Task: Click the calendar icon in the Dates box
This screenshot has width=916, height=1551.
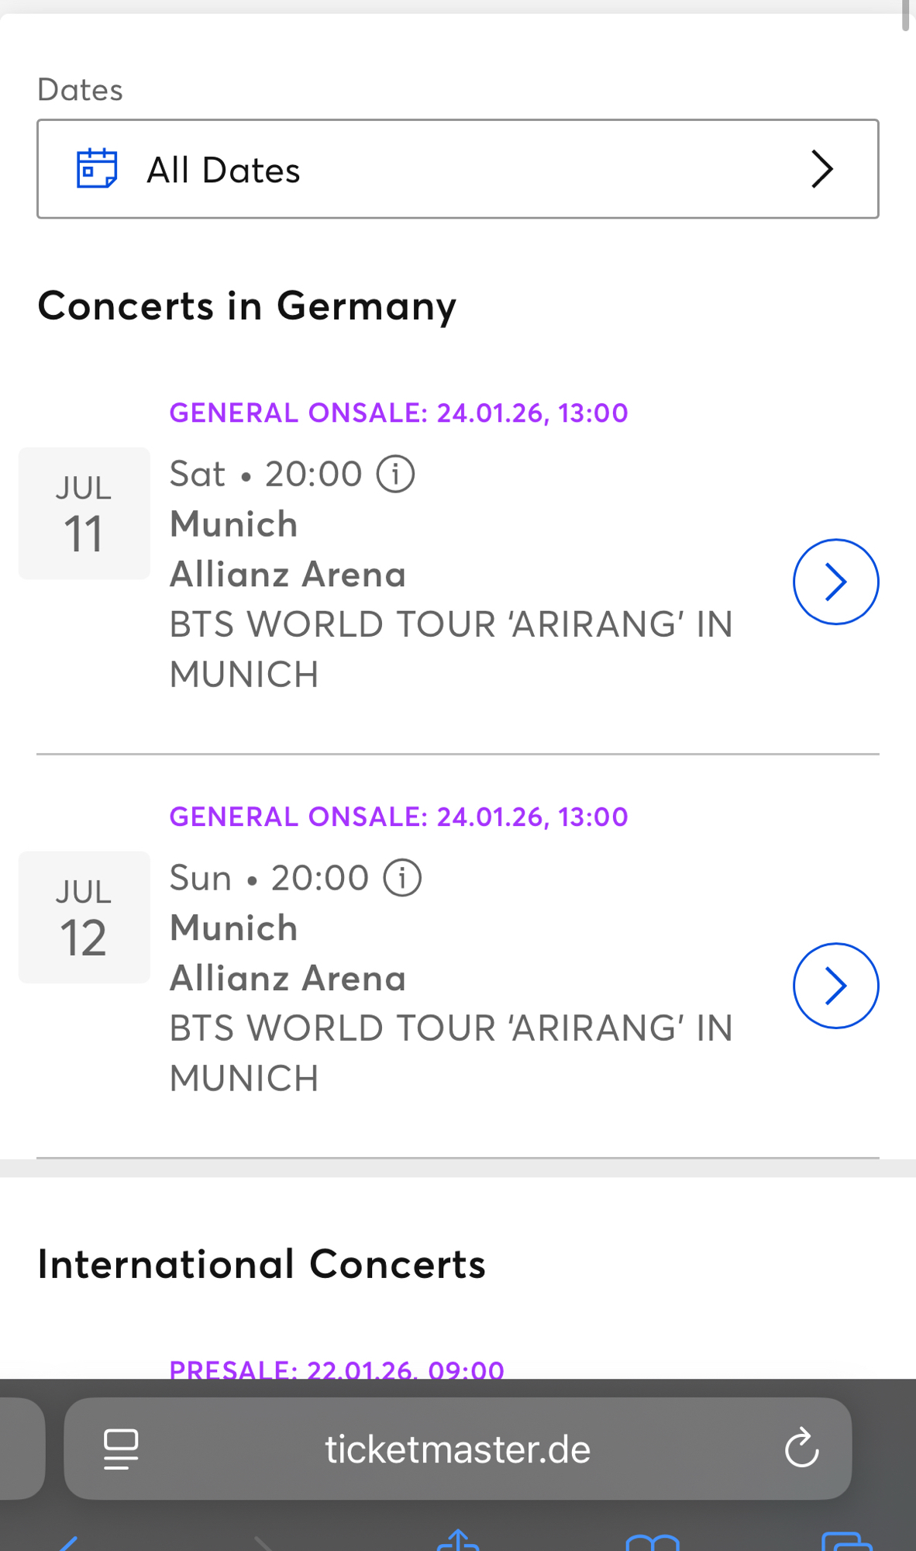Action: 97,168
